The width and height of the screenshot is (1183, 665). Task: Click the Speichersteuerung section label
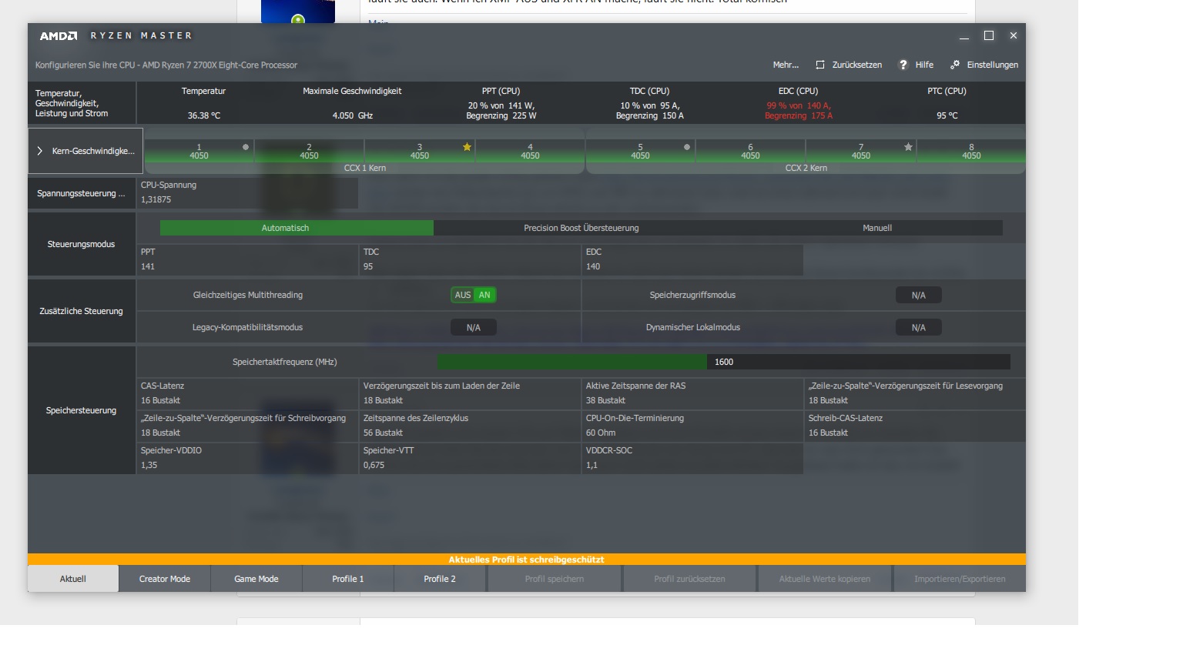81,410
